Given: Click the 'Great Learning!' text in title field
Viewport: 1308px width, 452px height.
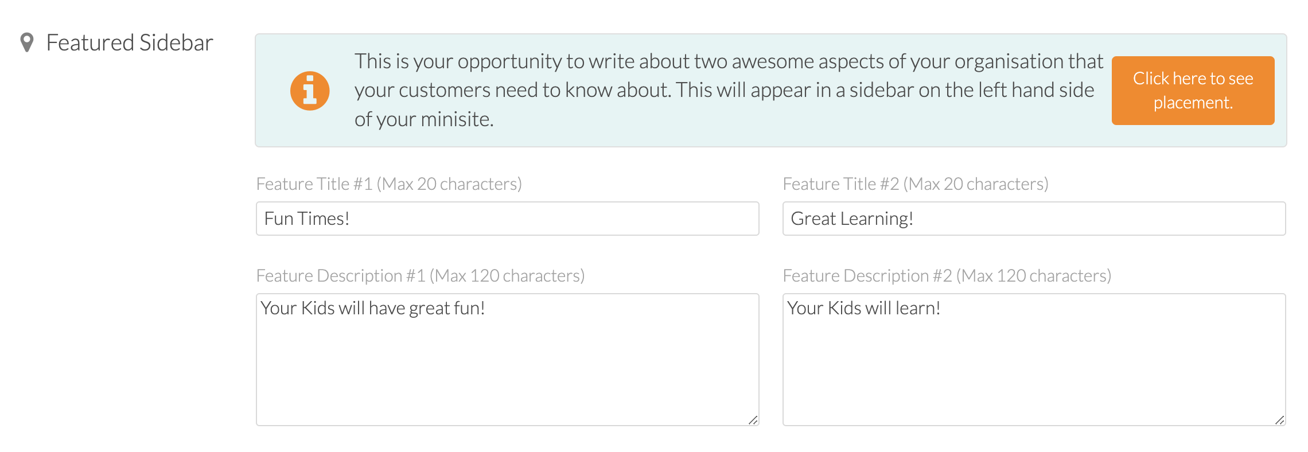Looking at the screenshot, I should click(x=852, y=219).
